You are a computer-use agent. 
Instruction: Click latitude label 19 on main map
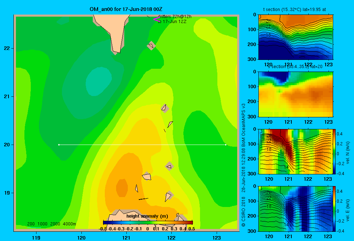pos(7,193)
